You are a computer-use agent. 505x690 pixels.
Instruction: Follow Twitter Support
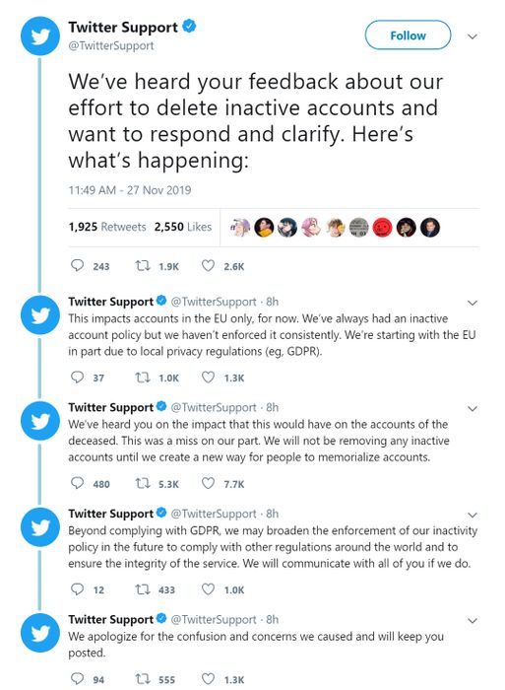click(408, 35)
